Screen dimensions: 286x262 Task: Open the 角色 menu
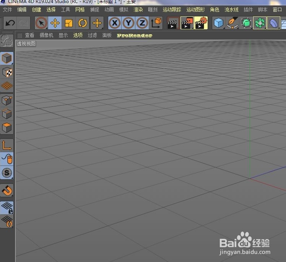[214, 10]
